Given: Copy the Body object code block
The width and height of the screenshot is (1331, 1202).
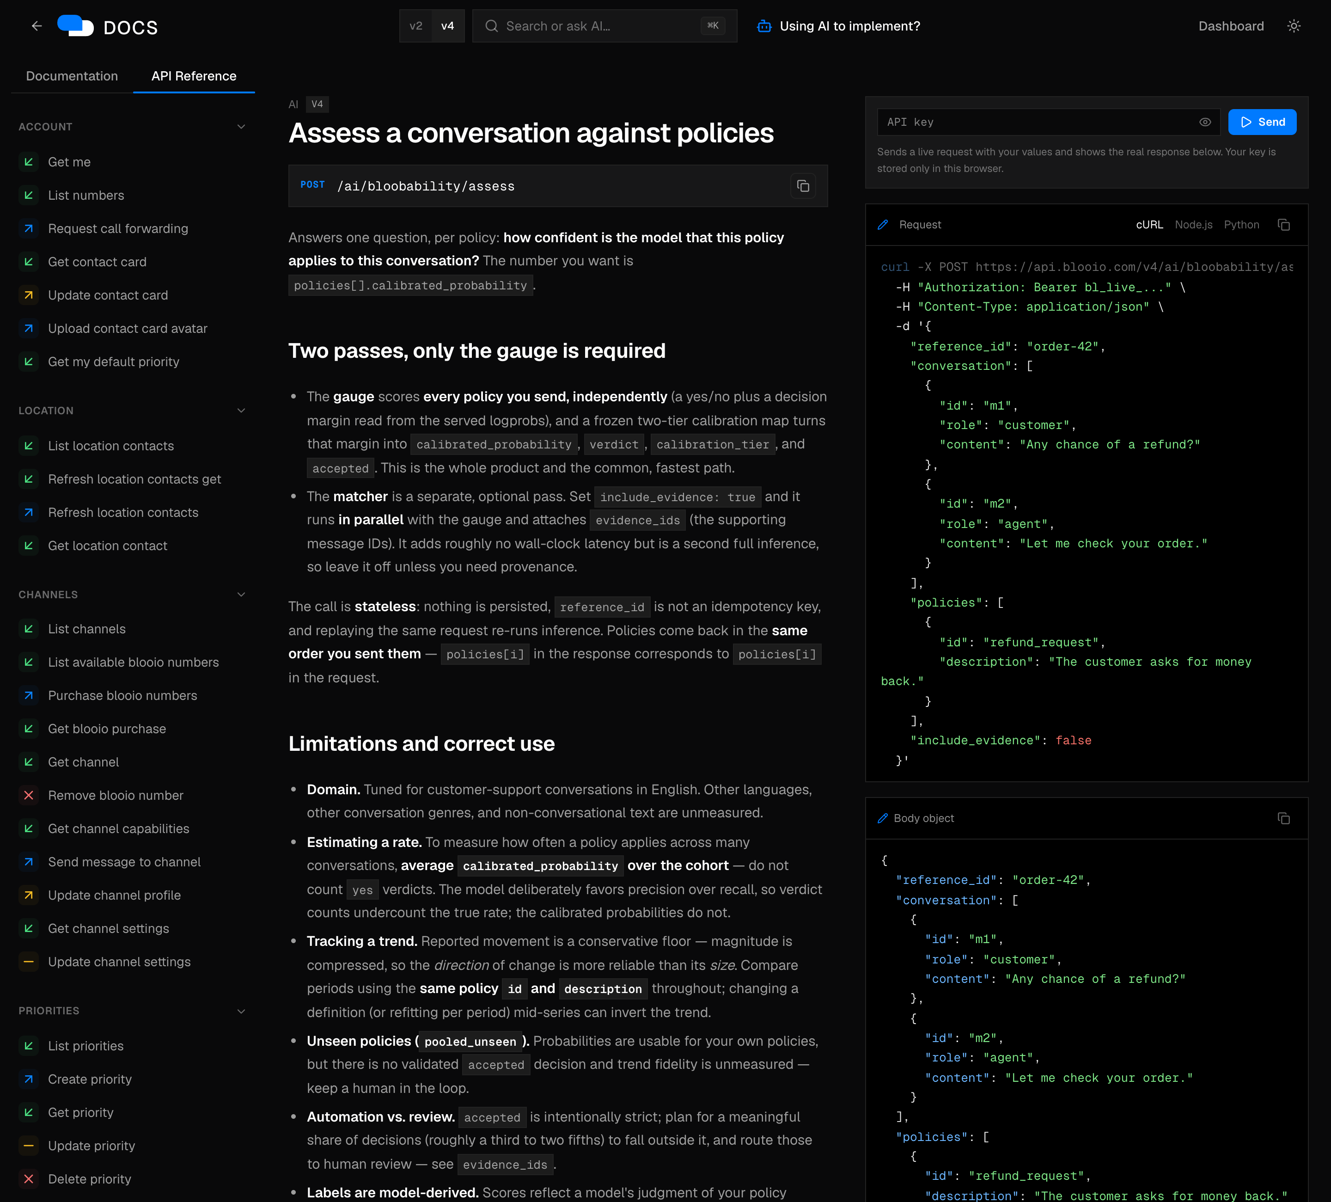Looking at the screenshot, I should [1283, 818].
